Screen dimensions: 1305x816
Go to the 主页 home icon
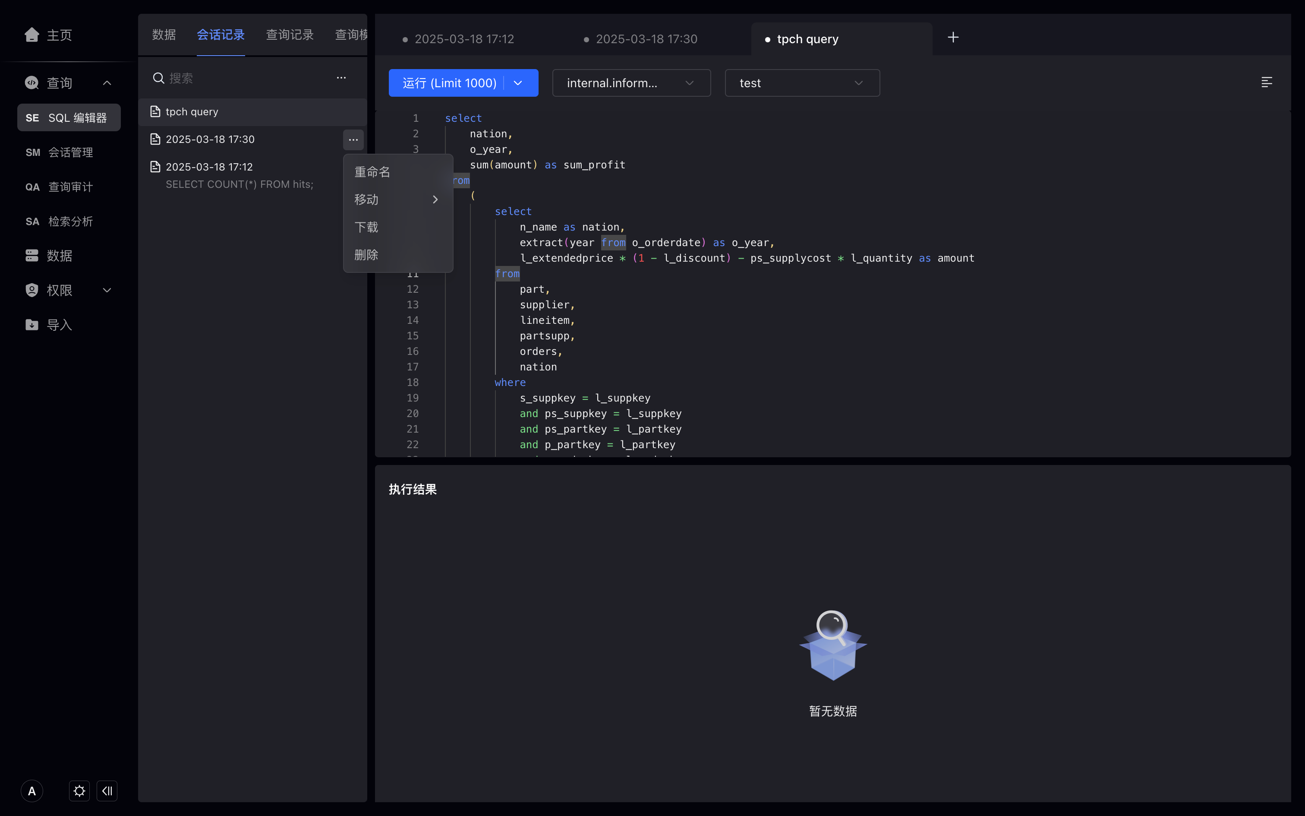tap(32, 35)
